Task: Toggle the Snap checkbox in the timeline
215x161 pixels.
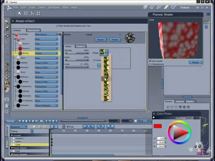Action: click(68, 127)
